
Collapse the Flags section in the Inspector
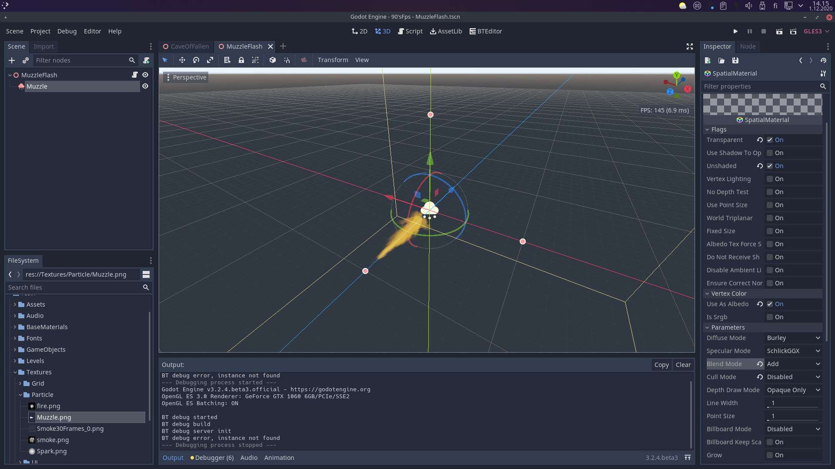(708, 129)
